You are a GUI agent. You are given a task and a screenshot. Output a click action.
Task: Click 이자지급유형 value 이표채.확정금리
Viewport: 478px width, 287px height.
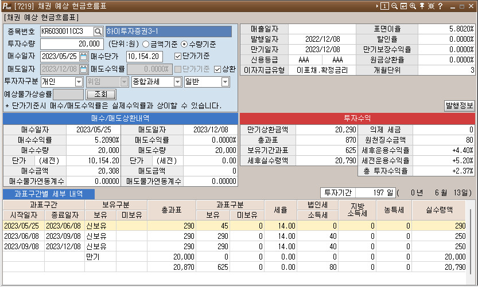(x=322, y=70)
